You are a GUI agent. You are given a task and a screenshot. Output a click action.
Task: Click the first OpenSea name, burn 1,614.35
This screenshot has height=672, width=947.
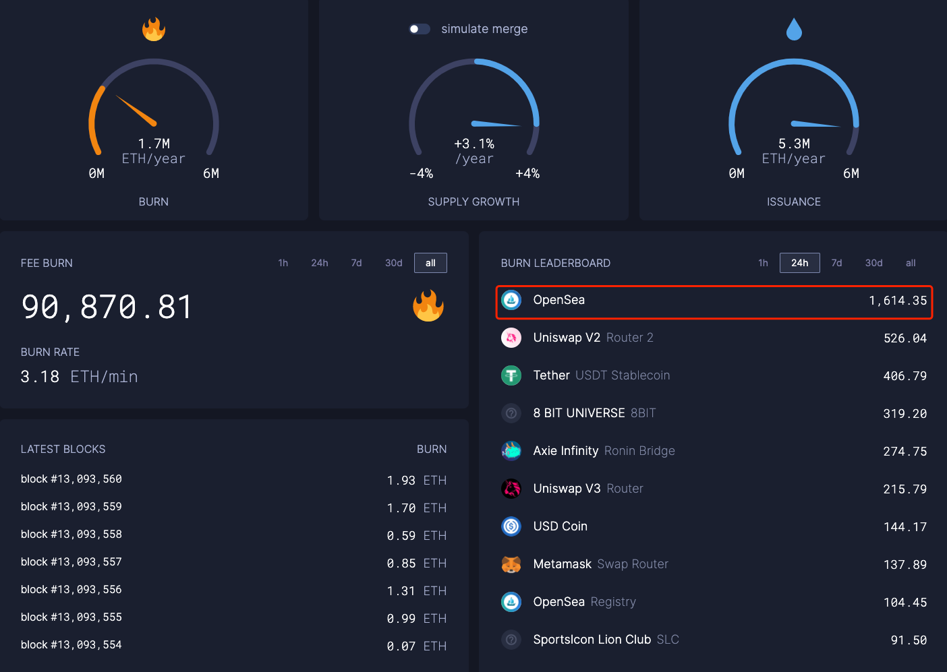click(559, 300)
